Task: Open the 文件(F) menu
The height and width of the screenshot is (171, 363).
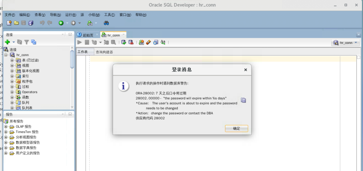Action: point(10,15)
